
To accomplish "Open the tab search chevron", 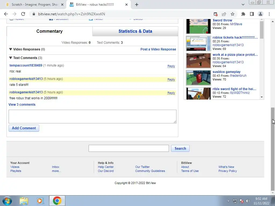I will coord(243,5).
